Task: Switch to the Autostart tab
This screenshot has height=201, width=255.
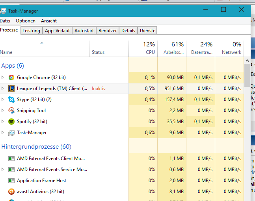Action: pyautogui.click(x=84, y=31)
